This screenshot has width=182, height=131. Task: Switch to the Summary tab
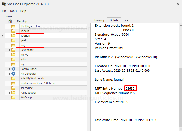point(99,20)
